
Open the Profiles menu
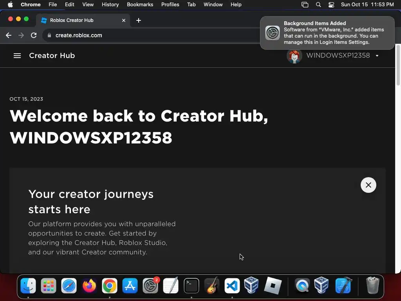pyautogui.click(x=170, y=5)
